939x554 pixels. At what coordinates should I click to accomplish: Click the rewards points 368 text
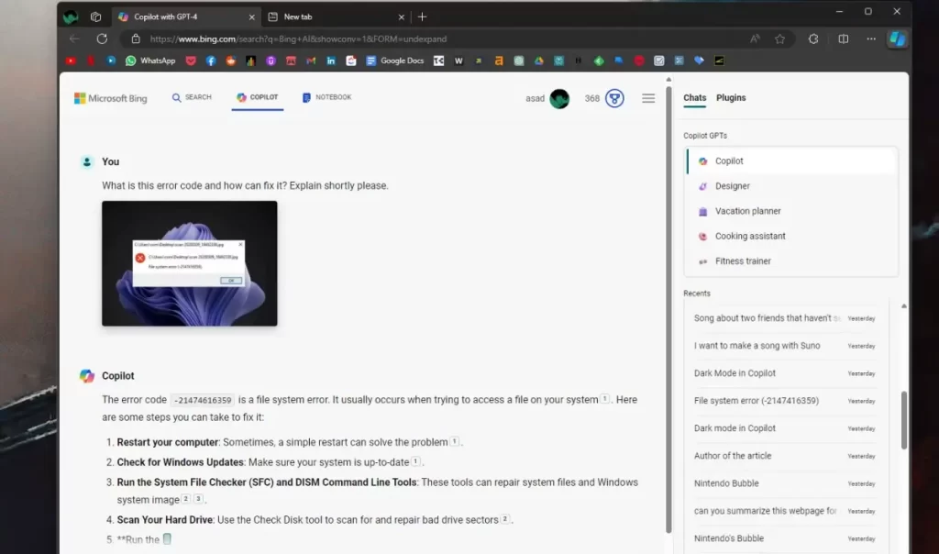pos(592,98)
